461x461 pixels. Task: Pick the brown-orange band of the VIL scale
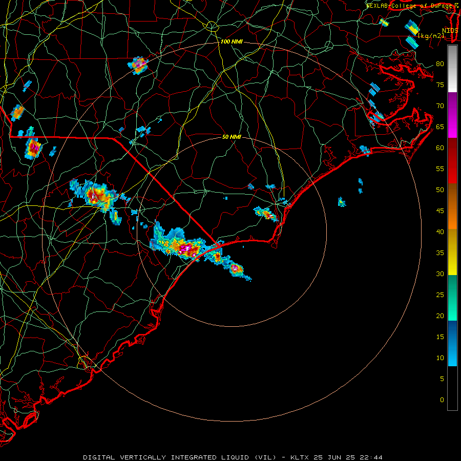452,206
